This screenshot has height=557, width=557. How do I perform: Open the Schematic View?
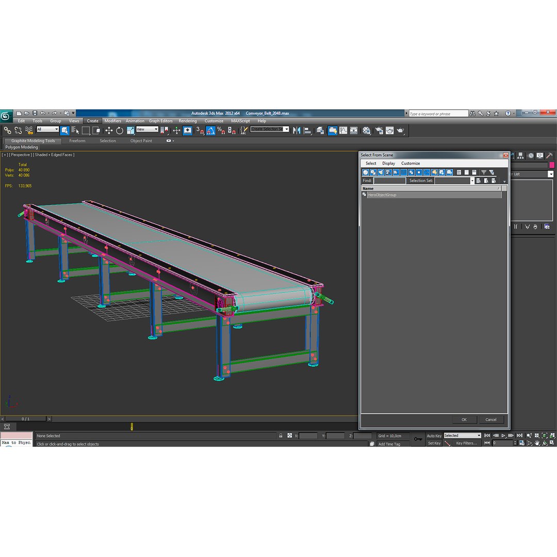(x=354, y=130)
